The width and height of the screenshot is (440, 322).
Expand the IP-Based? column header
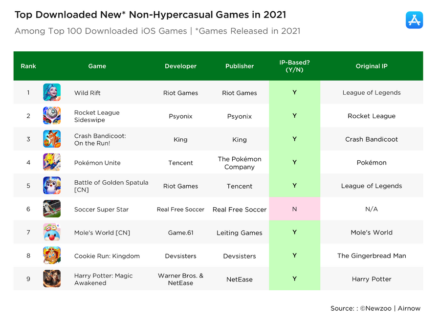point(294,65)
